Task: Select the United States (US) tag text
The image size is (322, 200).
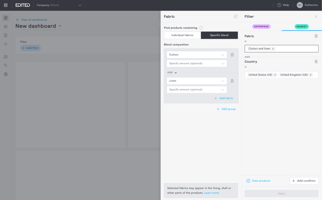Action: tap(260, 75)
